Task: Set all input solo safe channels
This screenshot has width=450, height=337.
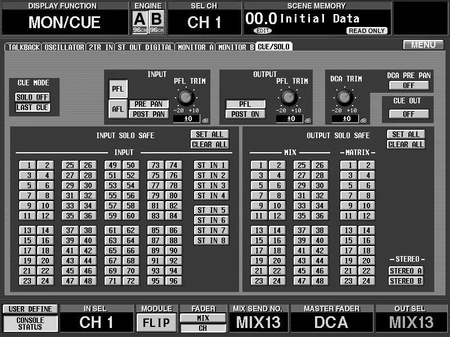Action: pos(209,134)
